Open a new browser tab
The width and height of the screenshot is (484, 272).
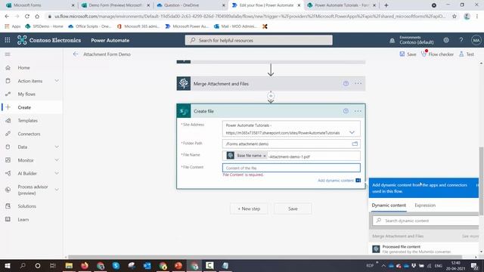coord(386,5)
